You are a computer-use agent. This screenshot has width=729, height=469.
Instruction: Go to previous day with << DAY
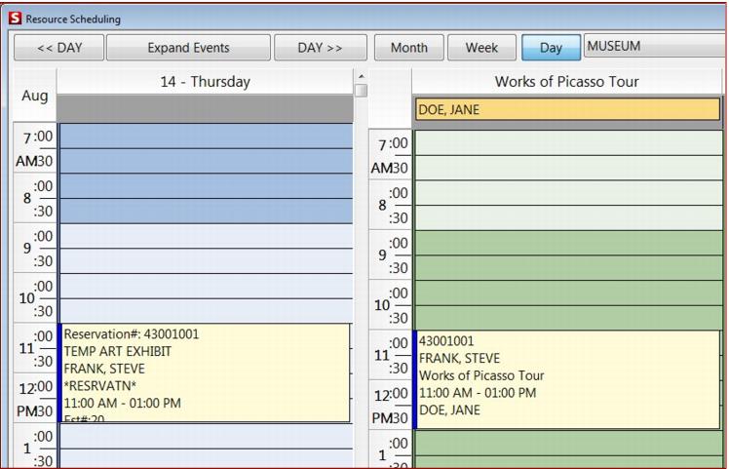(58, 48)
